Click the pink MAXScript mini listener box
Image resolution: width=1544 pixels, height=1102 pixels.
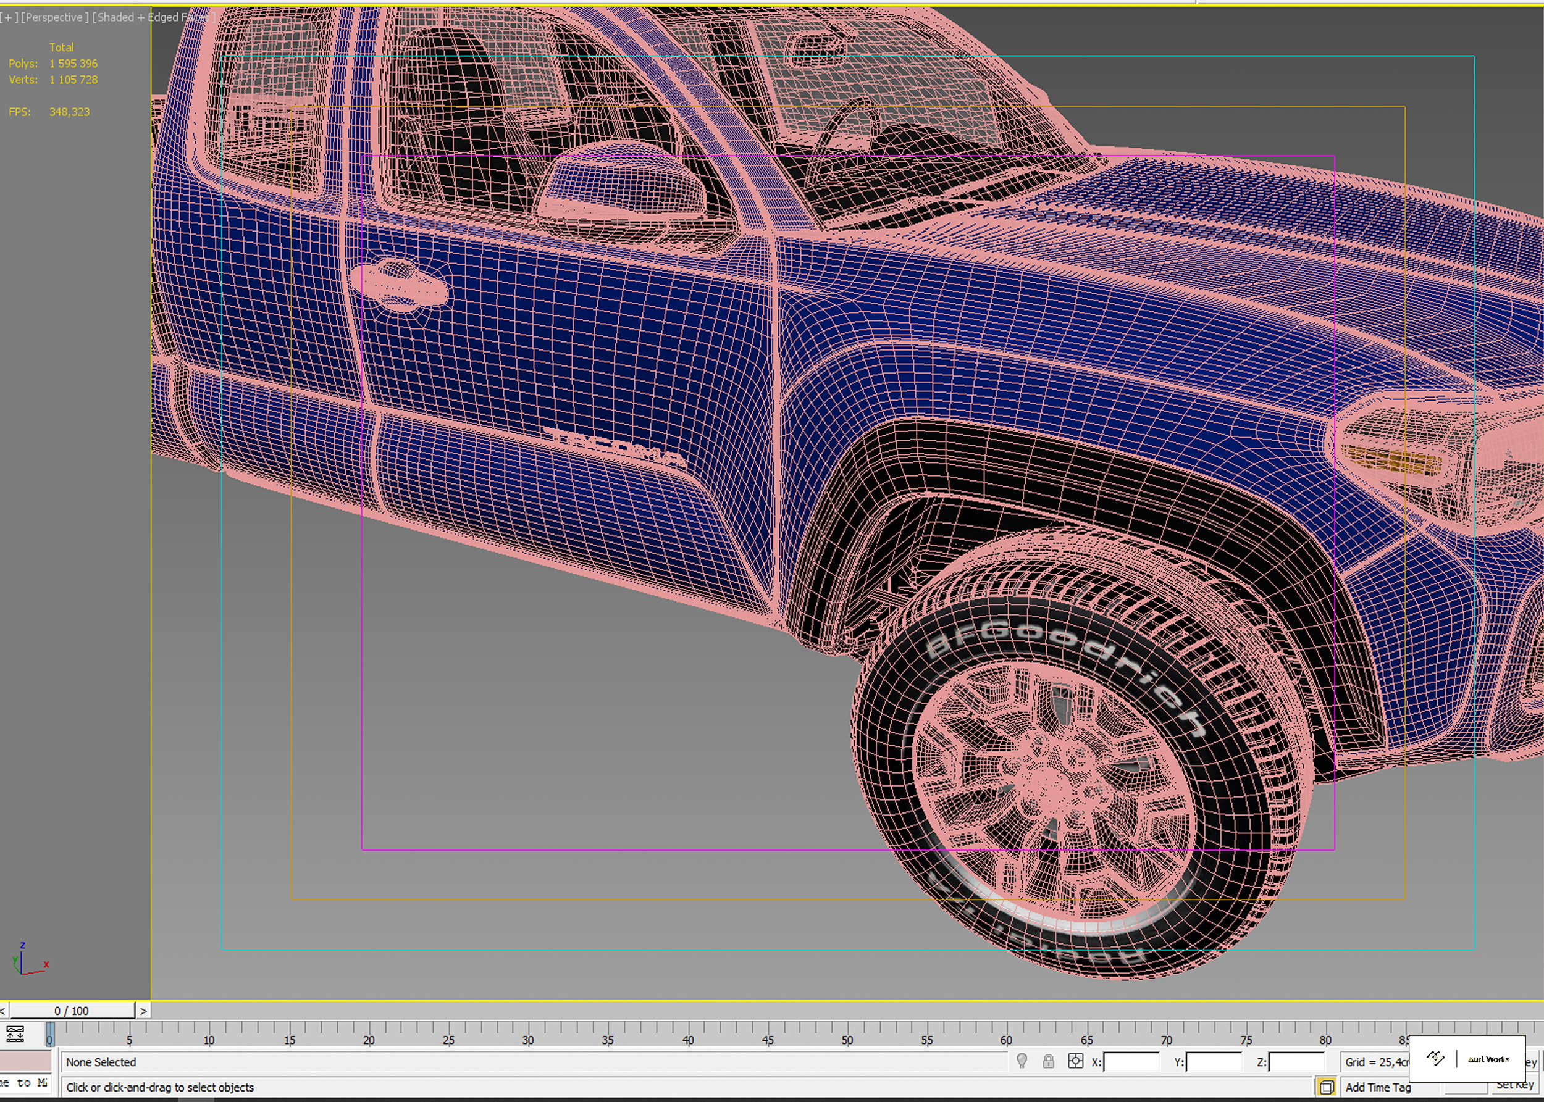point(26,1061)
